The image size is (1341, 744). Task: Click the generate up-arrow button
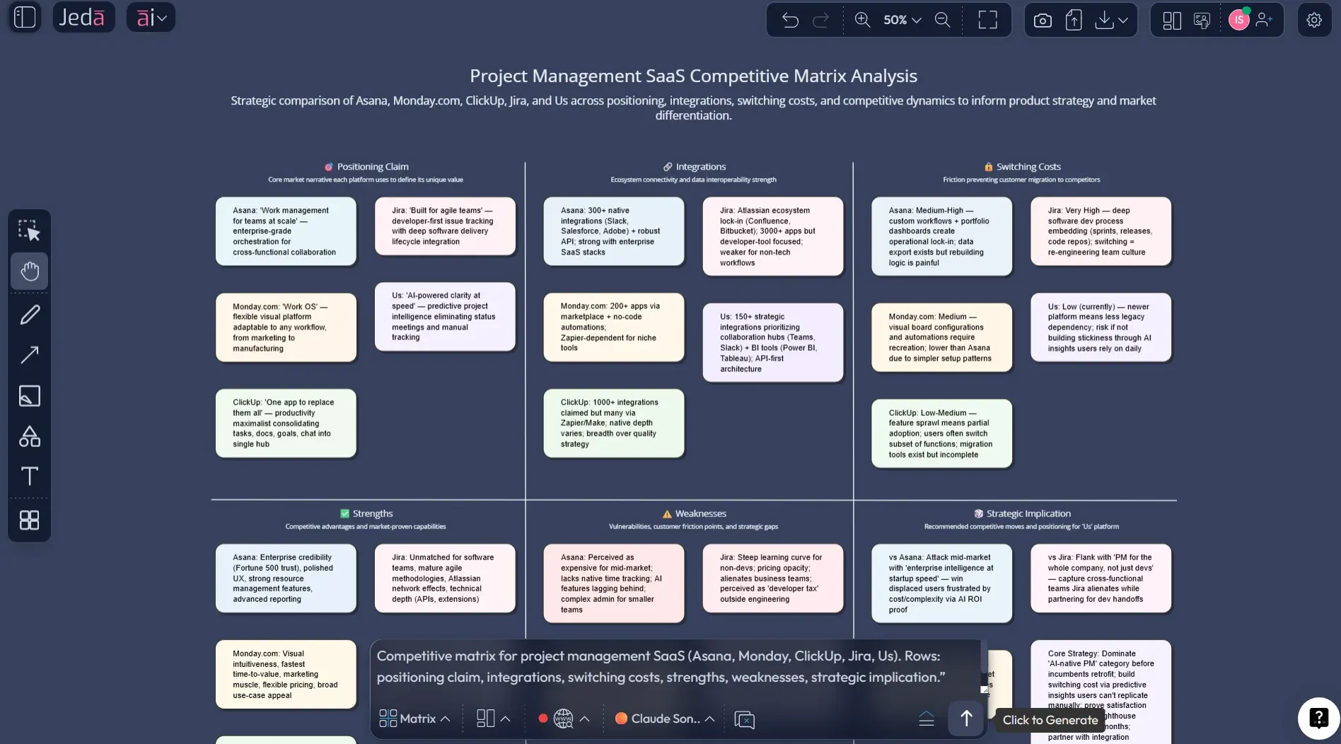[x=965, y=719]
